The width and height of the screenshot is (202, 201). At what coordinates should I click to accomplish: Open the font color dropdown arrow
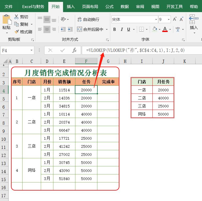tap(170, 29)
